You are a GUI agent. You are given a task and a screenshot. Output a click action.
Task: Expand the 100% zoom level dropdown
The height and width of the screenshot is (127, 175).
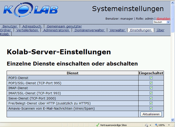[x=169, y=125]
